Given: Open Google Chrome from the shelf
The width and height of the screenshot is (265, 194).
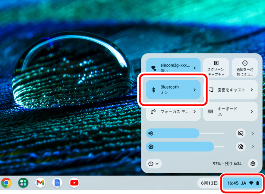Looking at the screenshot, I should point(6,183).
